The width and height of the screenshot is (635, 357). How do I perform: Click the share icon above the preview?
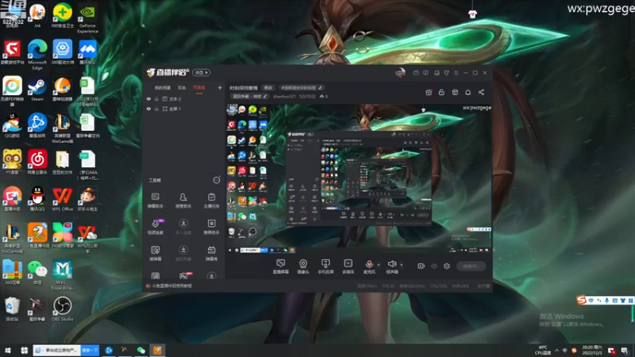(x=481, y=92)
